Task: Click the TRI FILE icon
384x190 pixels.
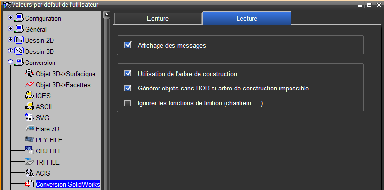Action: point(29,162)
